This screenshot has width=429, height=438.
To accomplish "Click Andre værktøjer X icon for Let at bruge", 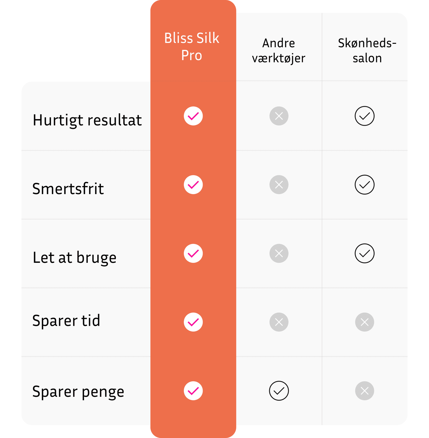I will [x=279, y=253].
